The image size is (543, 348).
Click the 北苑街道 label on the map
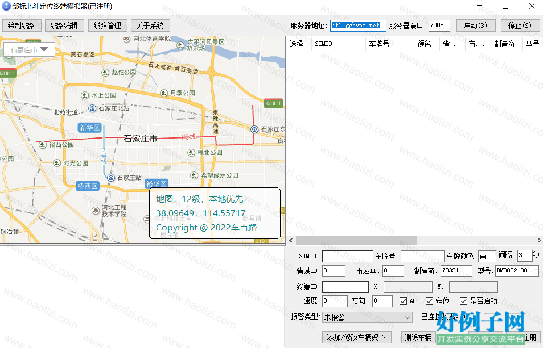(x=66, y=112)
